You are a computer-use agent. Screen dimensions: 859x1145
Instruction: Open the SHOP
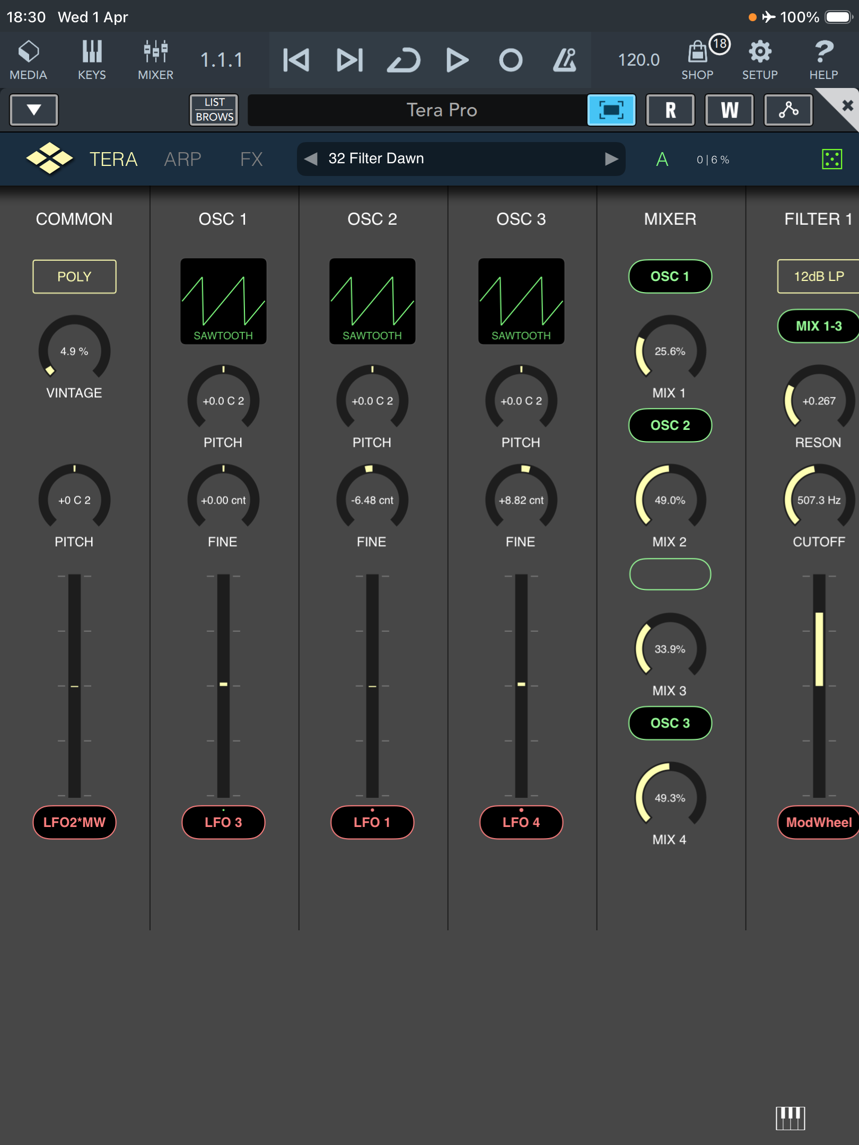(698, 60)
